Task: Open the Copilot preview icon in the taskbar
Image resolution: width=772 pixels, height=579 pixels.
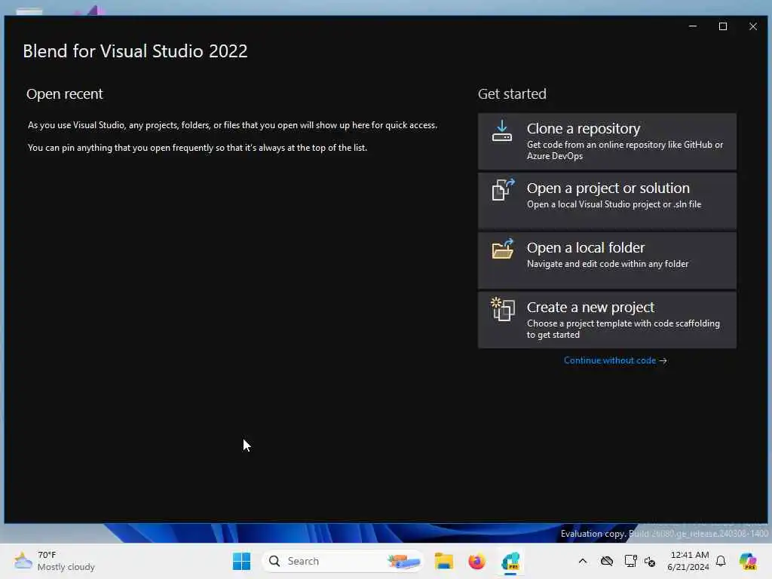Action: pos(748,561)
